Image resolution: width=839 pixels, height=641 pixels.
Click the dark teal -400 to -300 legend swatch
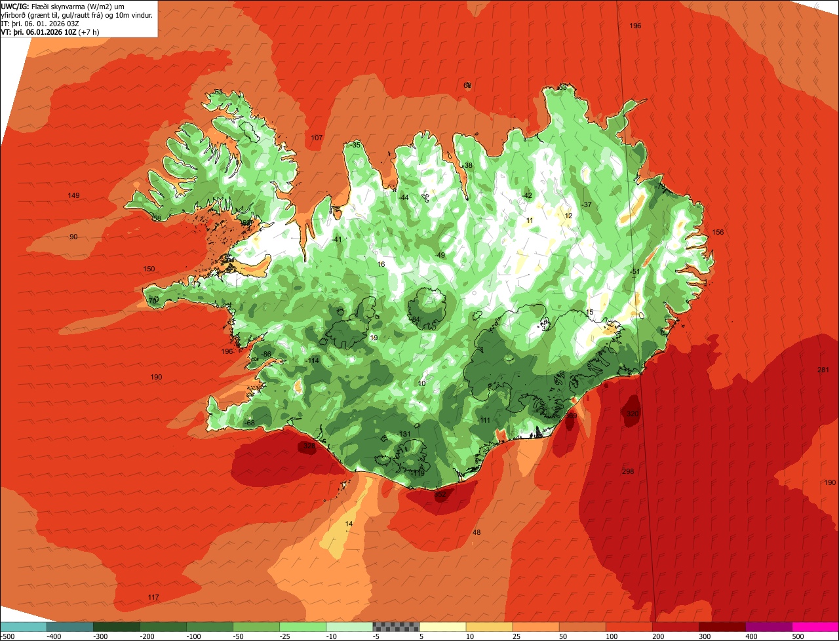[70, 627]
